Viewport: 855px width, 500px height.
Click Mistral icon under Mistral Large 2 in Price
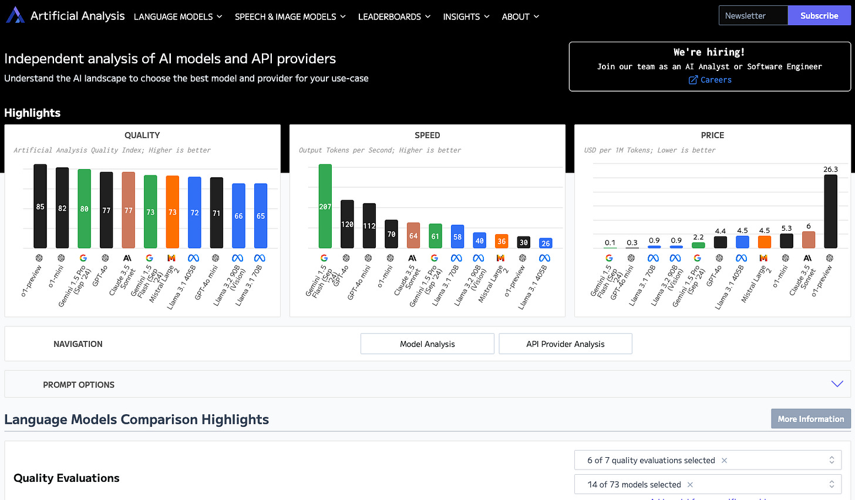point(763,258)
